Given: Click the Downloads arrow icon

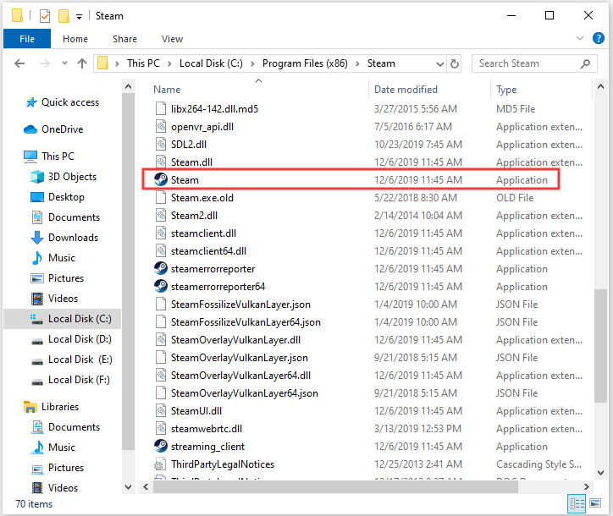Looking at the screenshot, I should [37, 238].
